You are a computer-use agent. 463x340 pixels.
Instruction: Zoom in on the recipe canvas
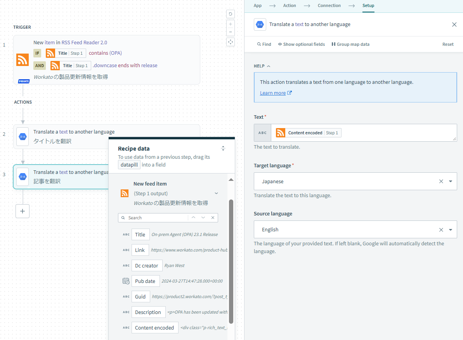[x=230, y=24]
